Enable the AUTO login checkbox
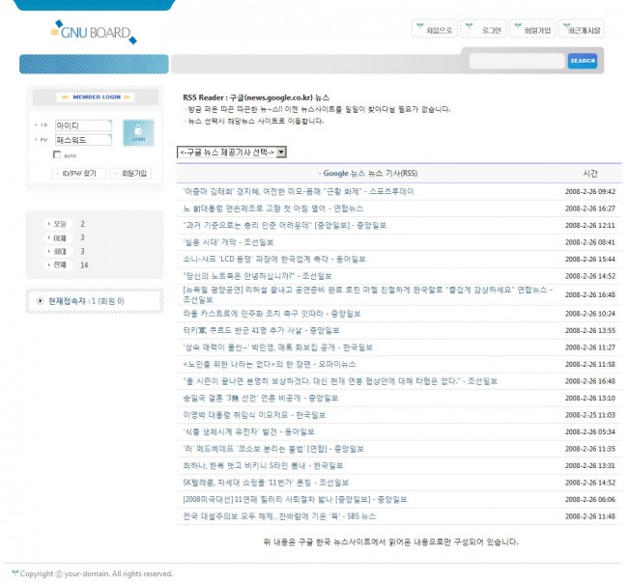Image resolution: width=628 pixels, height=582 pixels. [58, 155]
